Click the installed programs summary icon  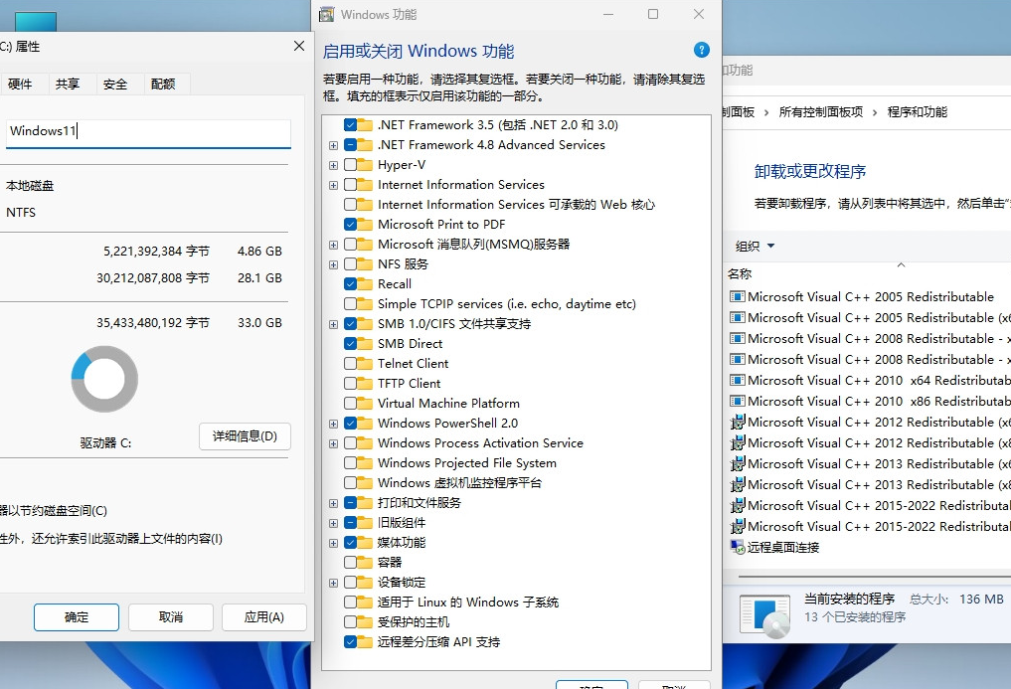[x=765, y=616]
